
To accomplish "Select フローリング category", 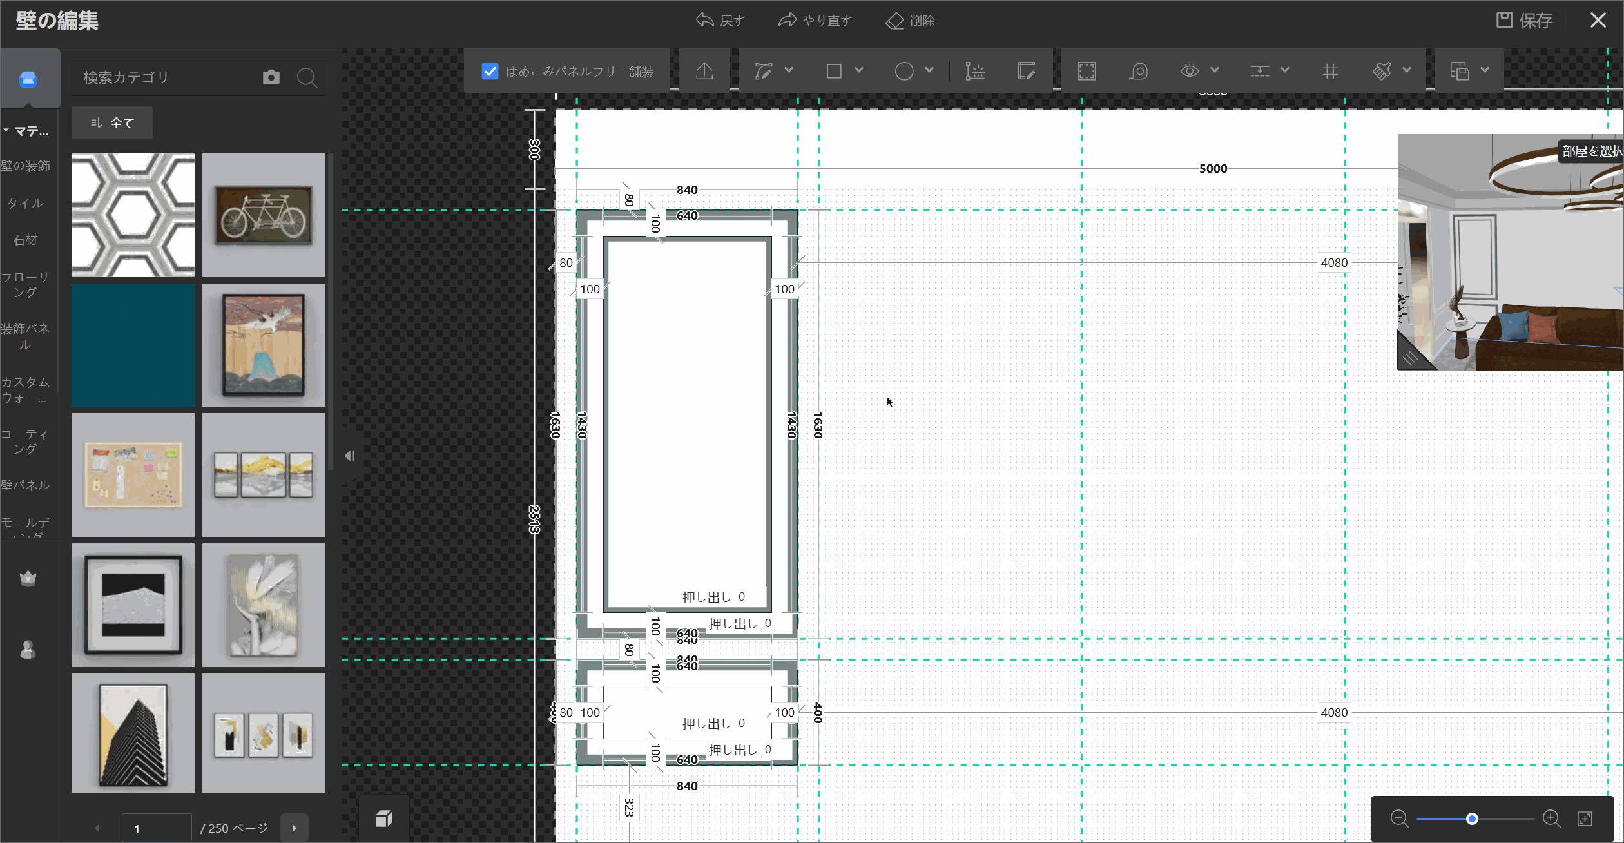I will pyautogui.click(x=26, y=284).
